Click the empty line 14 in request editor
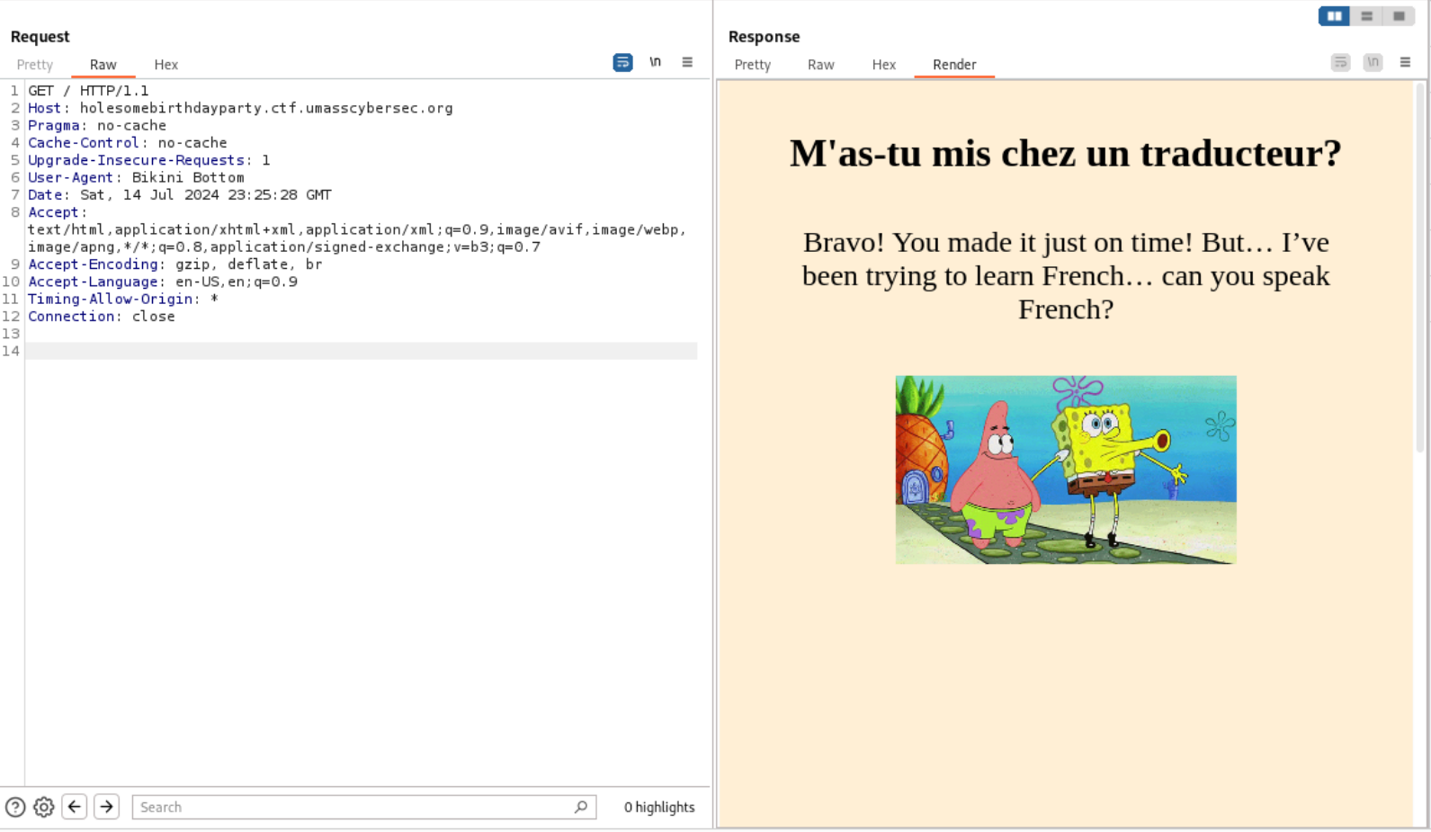This screenshot has width=1431, height=832. (361, 351)
